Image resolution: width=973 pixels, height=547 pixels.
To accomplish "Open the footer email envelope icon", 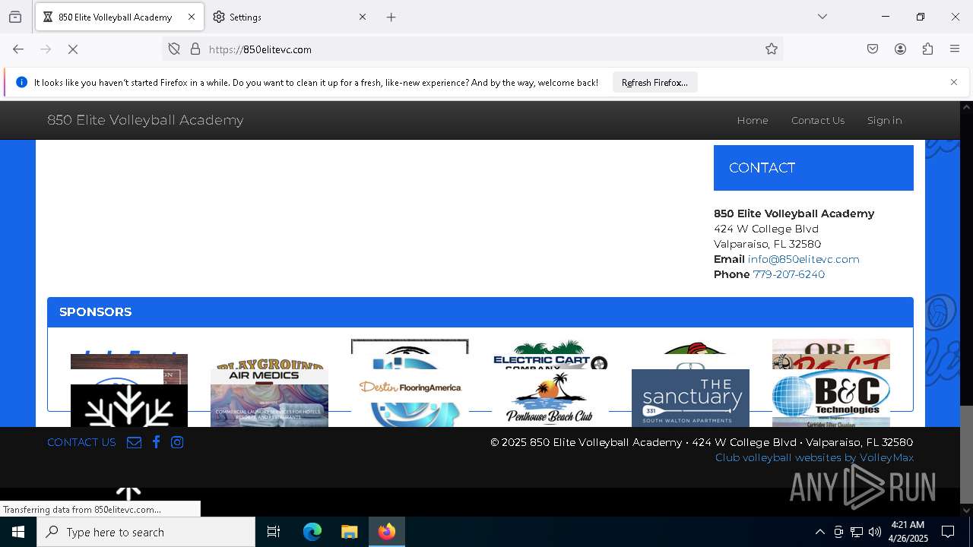I will pyautogui.click(x=134, y=442).
